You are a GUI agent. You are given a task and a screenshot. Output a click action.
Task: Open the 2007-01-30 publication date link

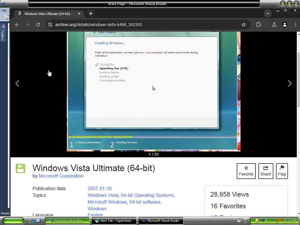(x=100, y=188)
